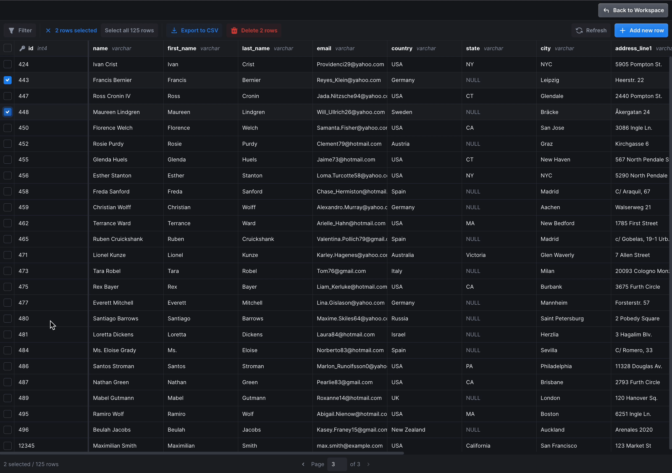672x473 pixels.
Task: Check row 480 Santiago Barrows checkbox
Action: 8,319
